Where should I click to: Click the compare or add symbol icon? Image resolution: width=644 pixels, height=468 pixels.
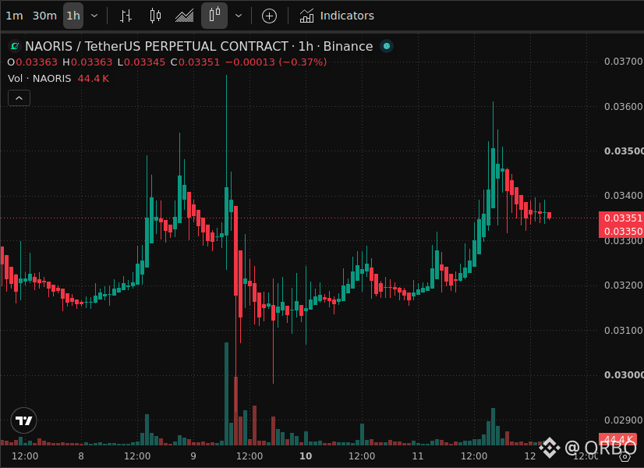coord(269,16)
